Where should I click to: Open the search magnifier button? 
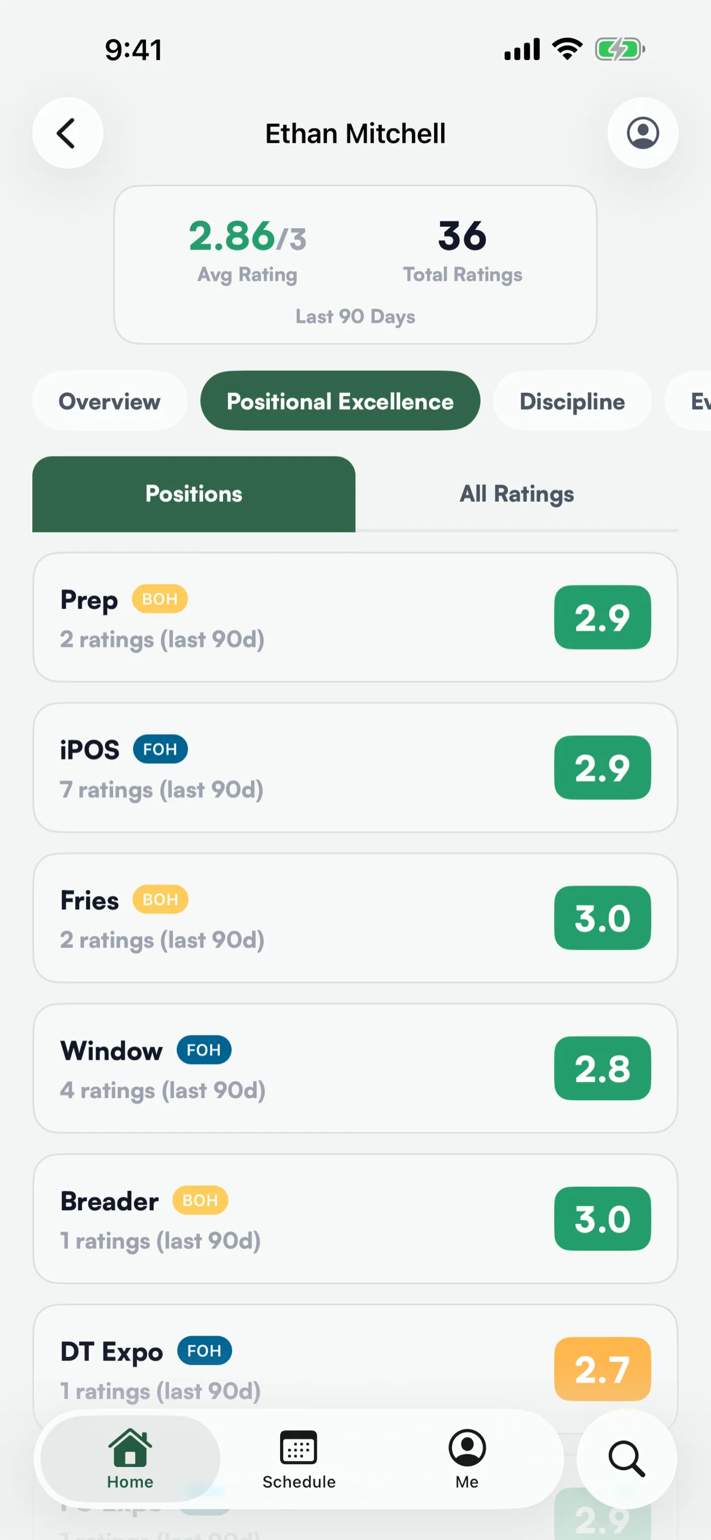point(627,1458)
